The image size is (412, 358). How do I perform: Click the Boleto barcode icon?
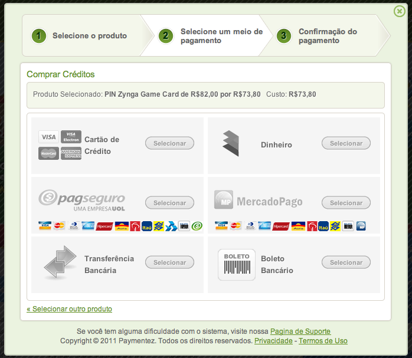click(237, 265)
